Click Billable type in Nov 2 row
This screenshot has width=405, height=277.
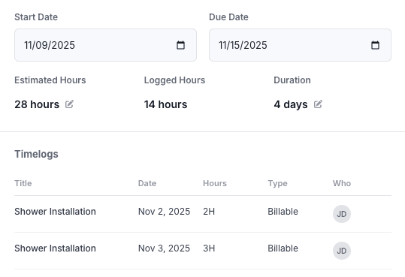click(283, 212)
